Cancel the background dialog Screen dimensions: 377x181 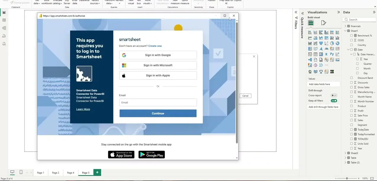pyautogui.click(x=245, y=96)
